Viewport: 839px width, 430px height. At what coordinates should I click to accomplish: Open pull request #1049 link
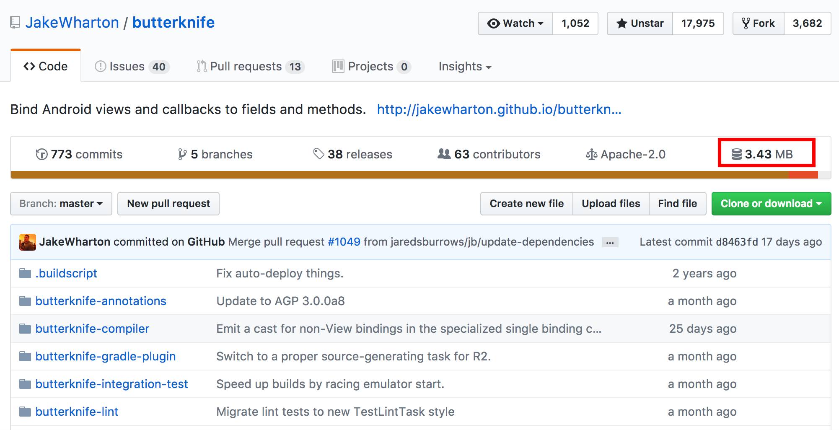click(344, 242)
